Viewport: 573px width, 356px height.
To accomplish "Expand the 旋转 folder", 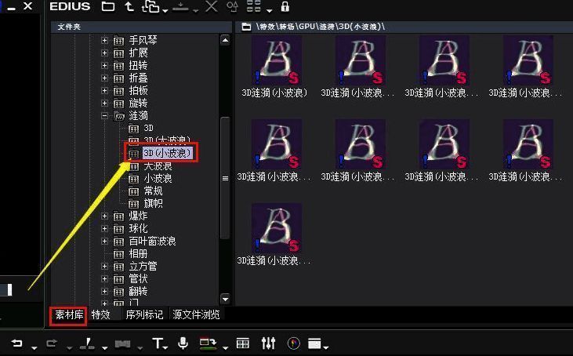I will pos(104,103).
